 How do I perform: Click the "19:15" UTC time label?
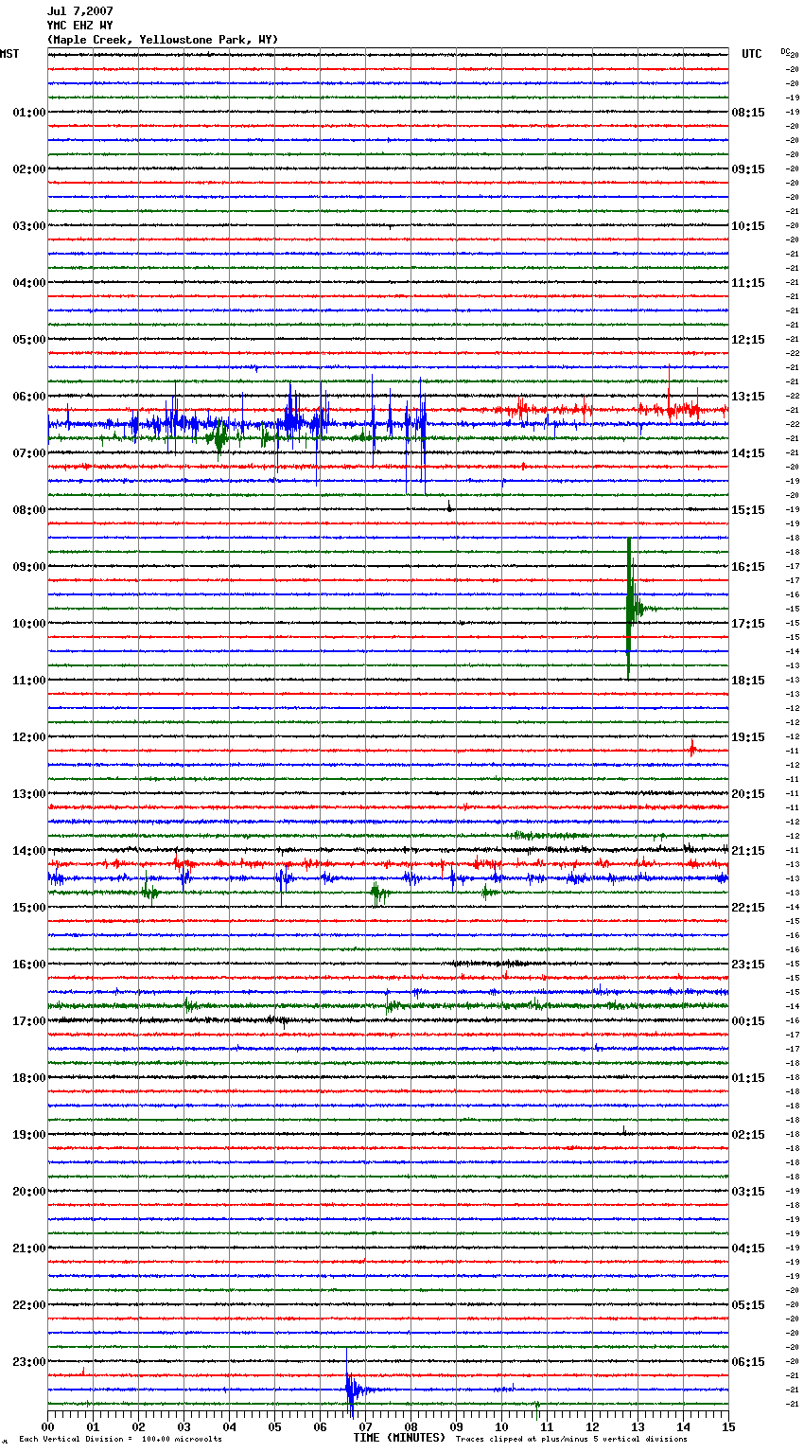[x=748, y=737]
